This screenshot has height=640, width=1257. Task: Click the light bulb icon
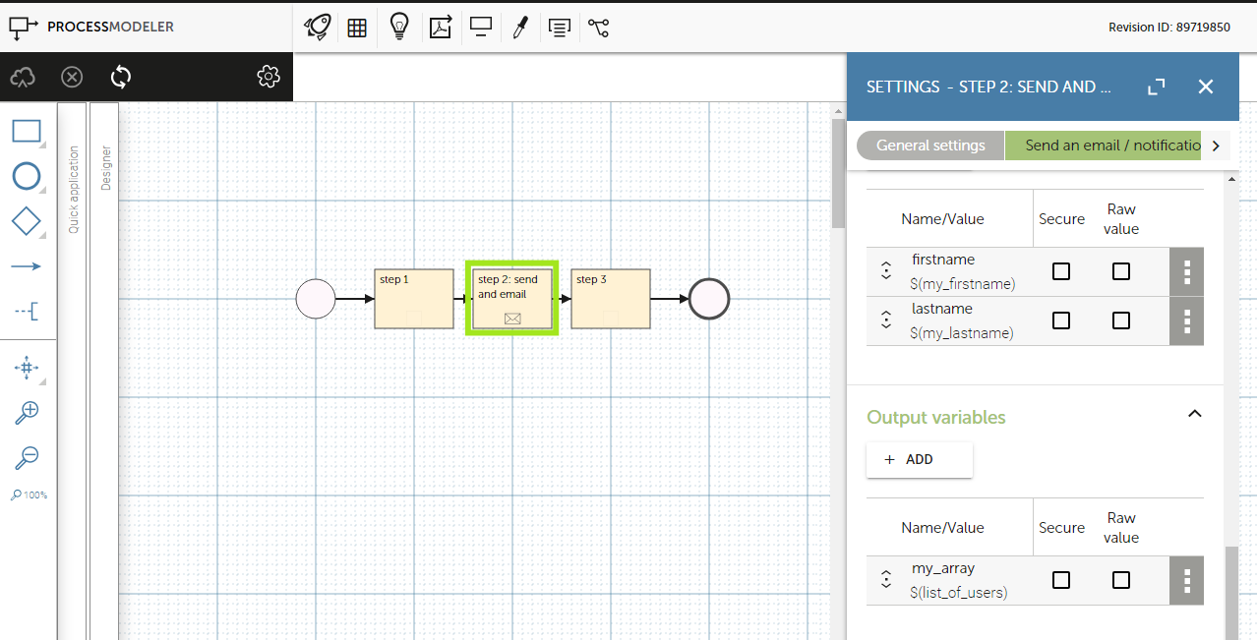tap(399, 27)
